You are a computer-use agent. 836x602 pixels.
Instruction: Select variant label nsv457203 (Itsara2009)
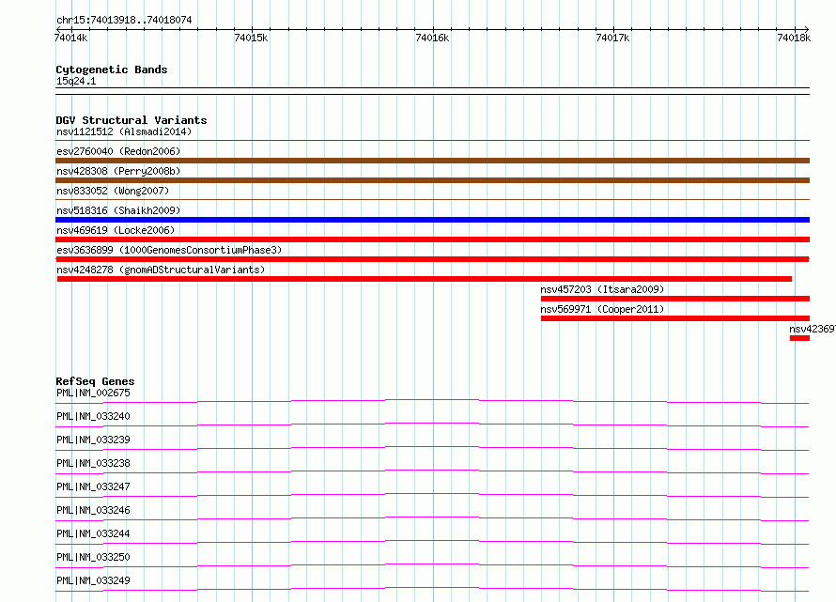[x=602, y=289]
